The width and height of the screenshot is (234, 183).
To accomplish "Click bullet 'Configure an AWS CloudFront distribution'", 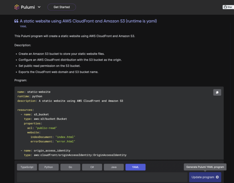I will (70, 60).
